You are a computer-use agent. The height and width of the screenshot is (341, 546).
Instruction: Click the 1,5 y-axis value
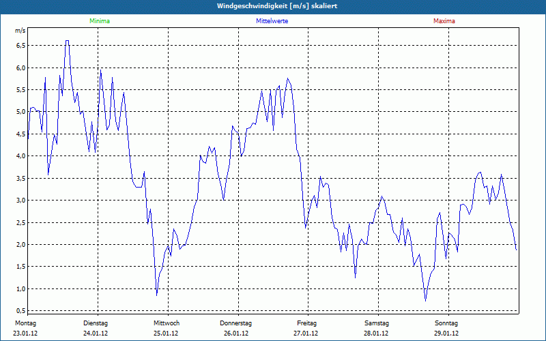[21, 267]
